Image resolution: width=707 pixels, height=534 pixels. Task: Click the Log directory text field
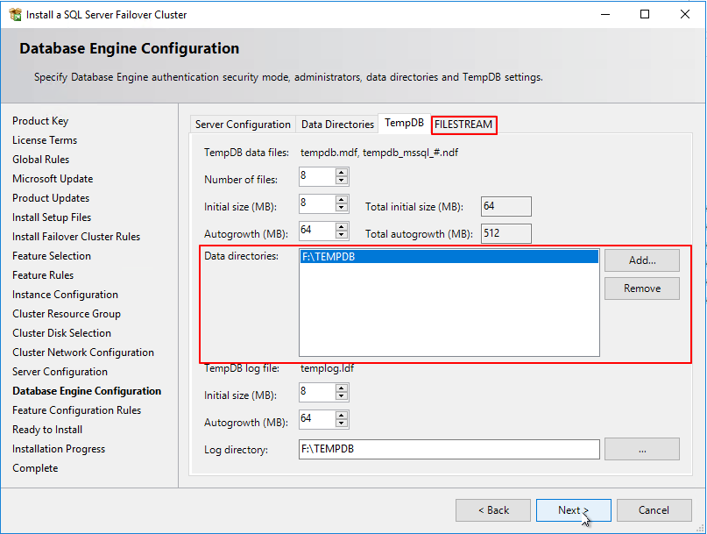449,449
